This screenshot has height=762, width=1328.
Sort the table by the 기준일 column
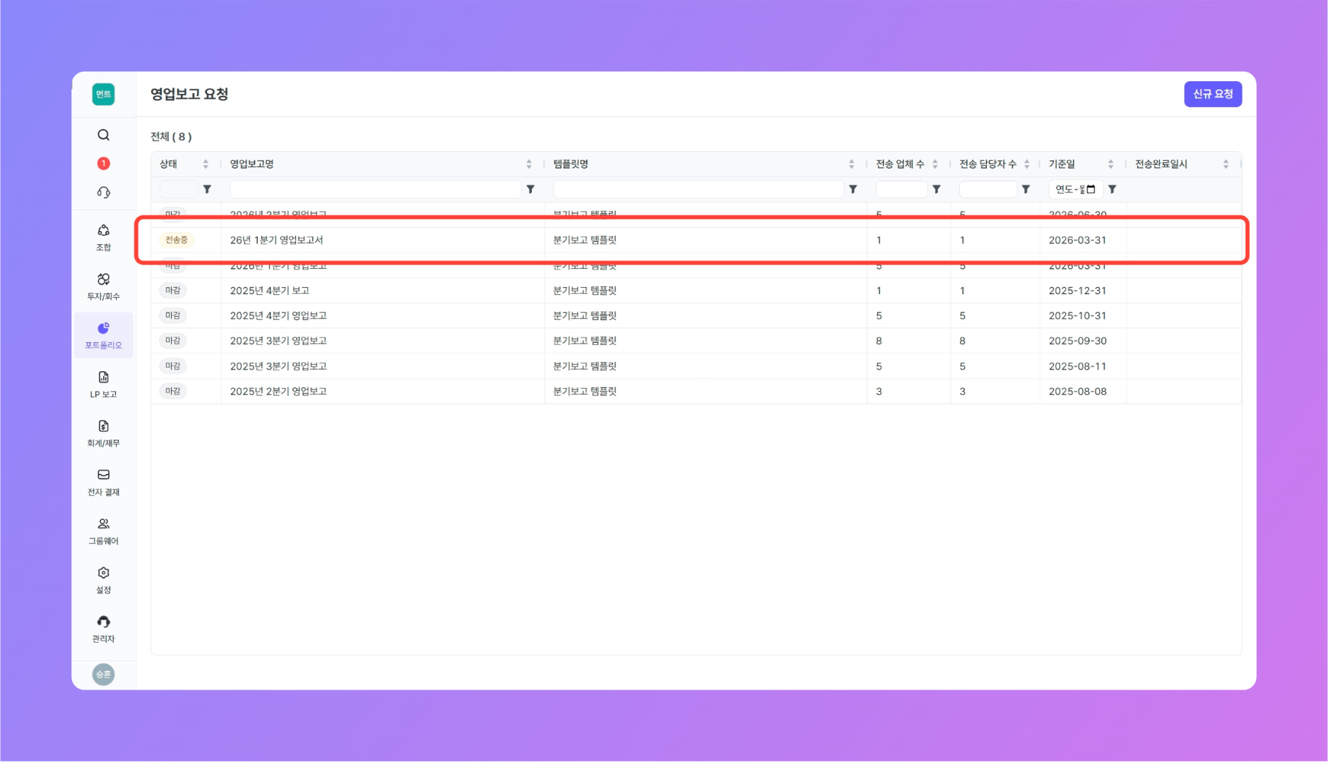[x=1110, y=164]
